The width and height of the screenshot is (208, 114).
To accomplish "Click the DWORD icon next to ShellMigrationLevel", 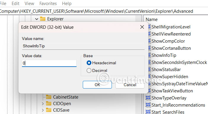I will tap(150, 27).
